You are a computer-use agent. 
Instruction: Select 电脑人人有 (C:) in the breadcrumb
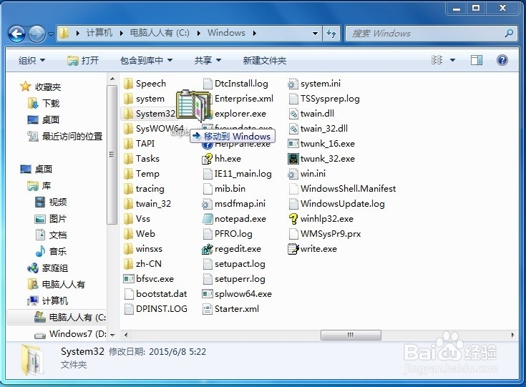click(x=160, y=33)
